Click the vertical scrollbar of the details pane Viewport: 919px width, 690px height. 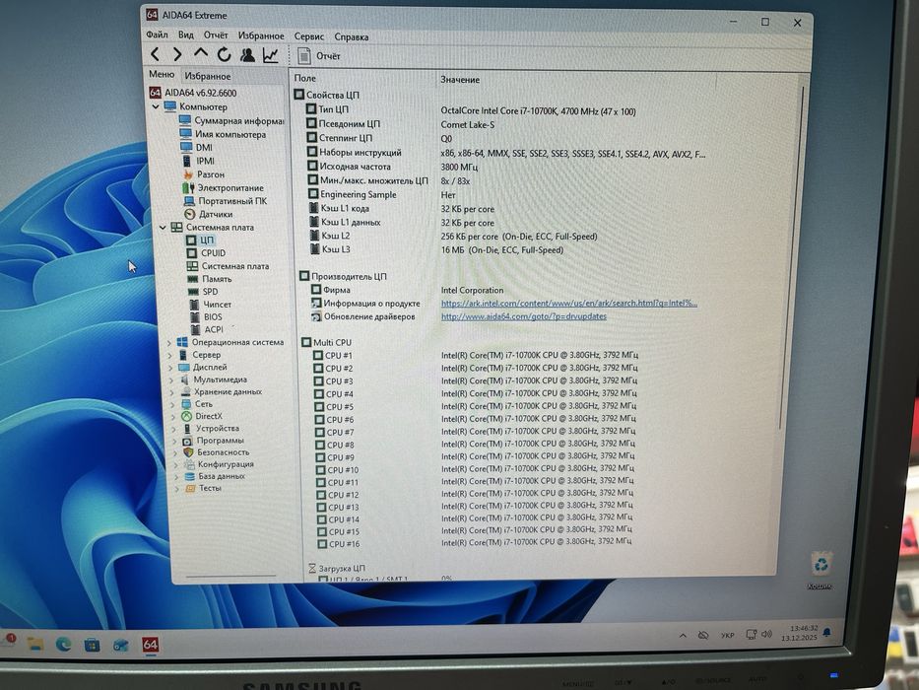[x=791, y=258]
